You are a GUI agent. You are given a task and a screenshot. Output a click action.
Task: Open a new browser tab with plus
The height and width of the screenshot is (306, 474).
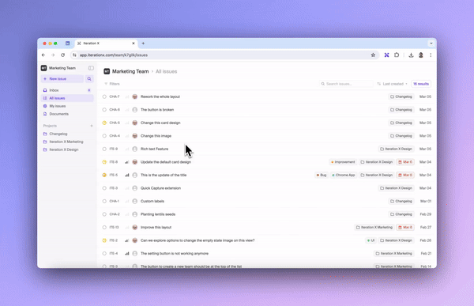pos(143,43)
